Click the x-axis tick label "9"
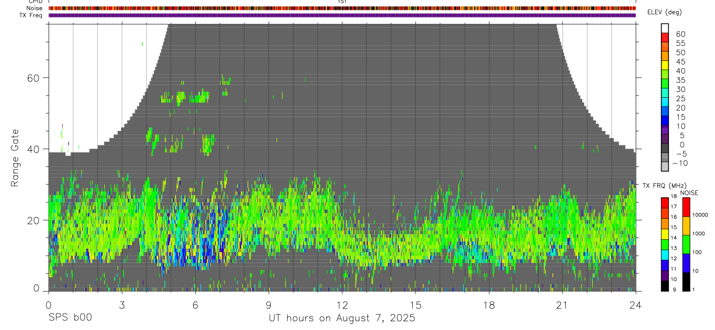Image resolution: width=715 pixels, height=330 pixels. point(268,305)
